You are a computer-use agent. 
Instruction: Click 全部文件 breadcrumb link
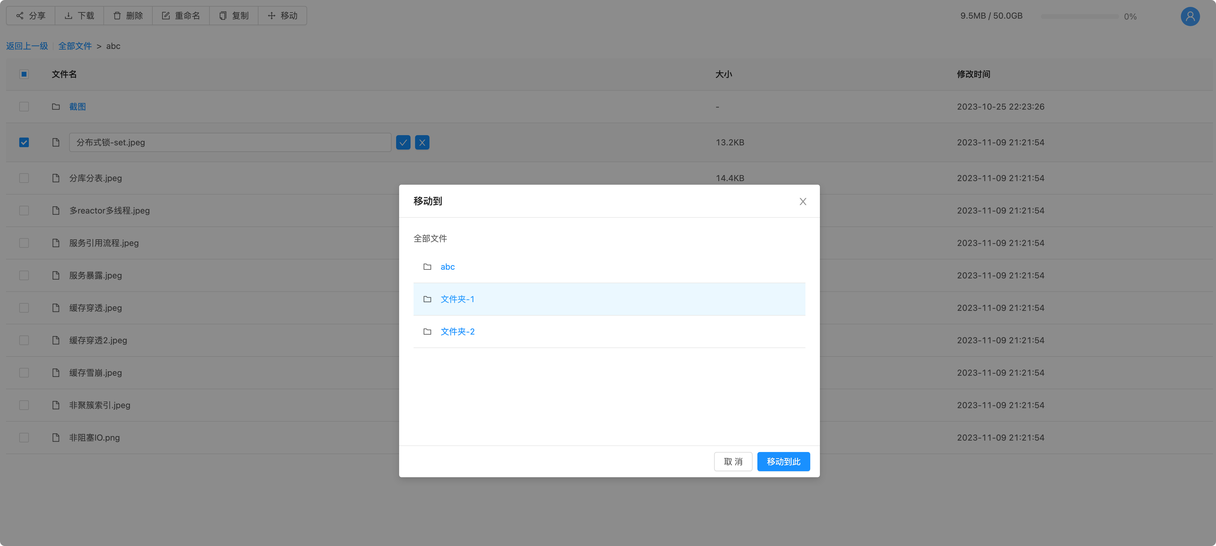(x=75, y=46)
